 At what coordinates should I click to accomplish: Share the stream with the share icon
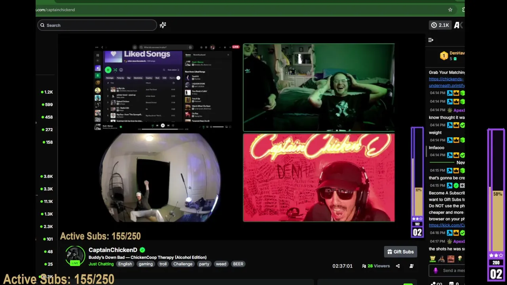coord(398,266)
